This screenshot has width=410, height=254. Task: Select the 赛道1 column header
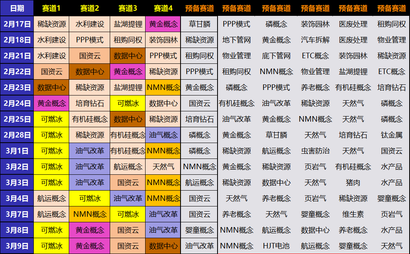click(x=51, y=8)
